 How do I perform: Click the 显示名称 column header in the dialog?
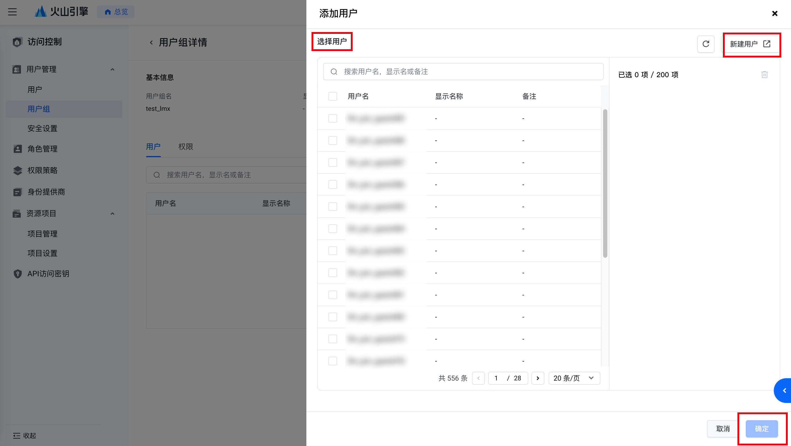449,96
